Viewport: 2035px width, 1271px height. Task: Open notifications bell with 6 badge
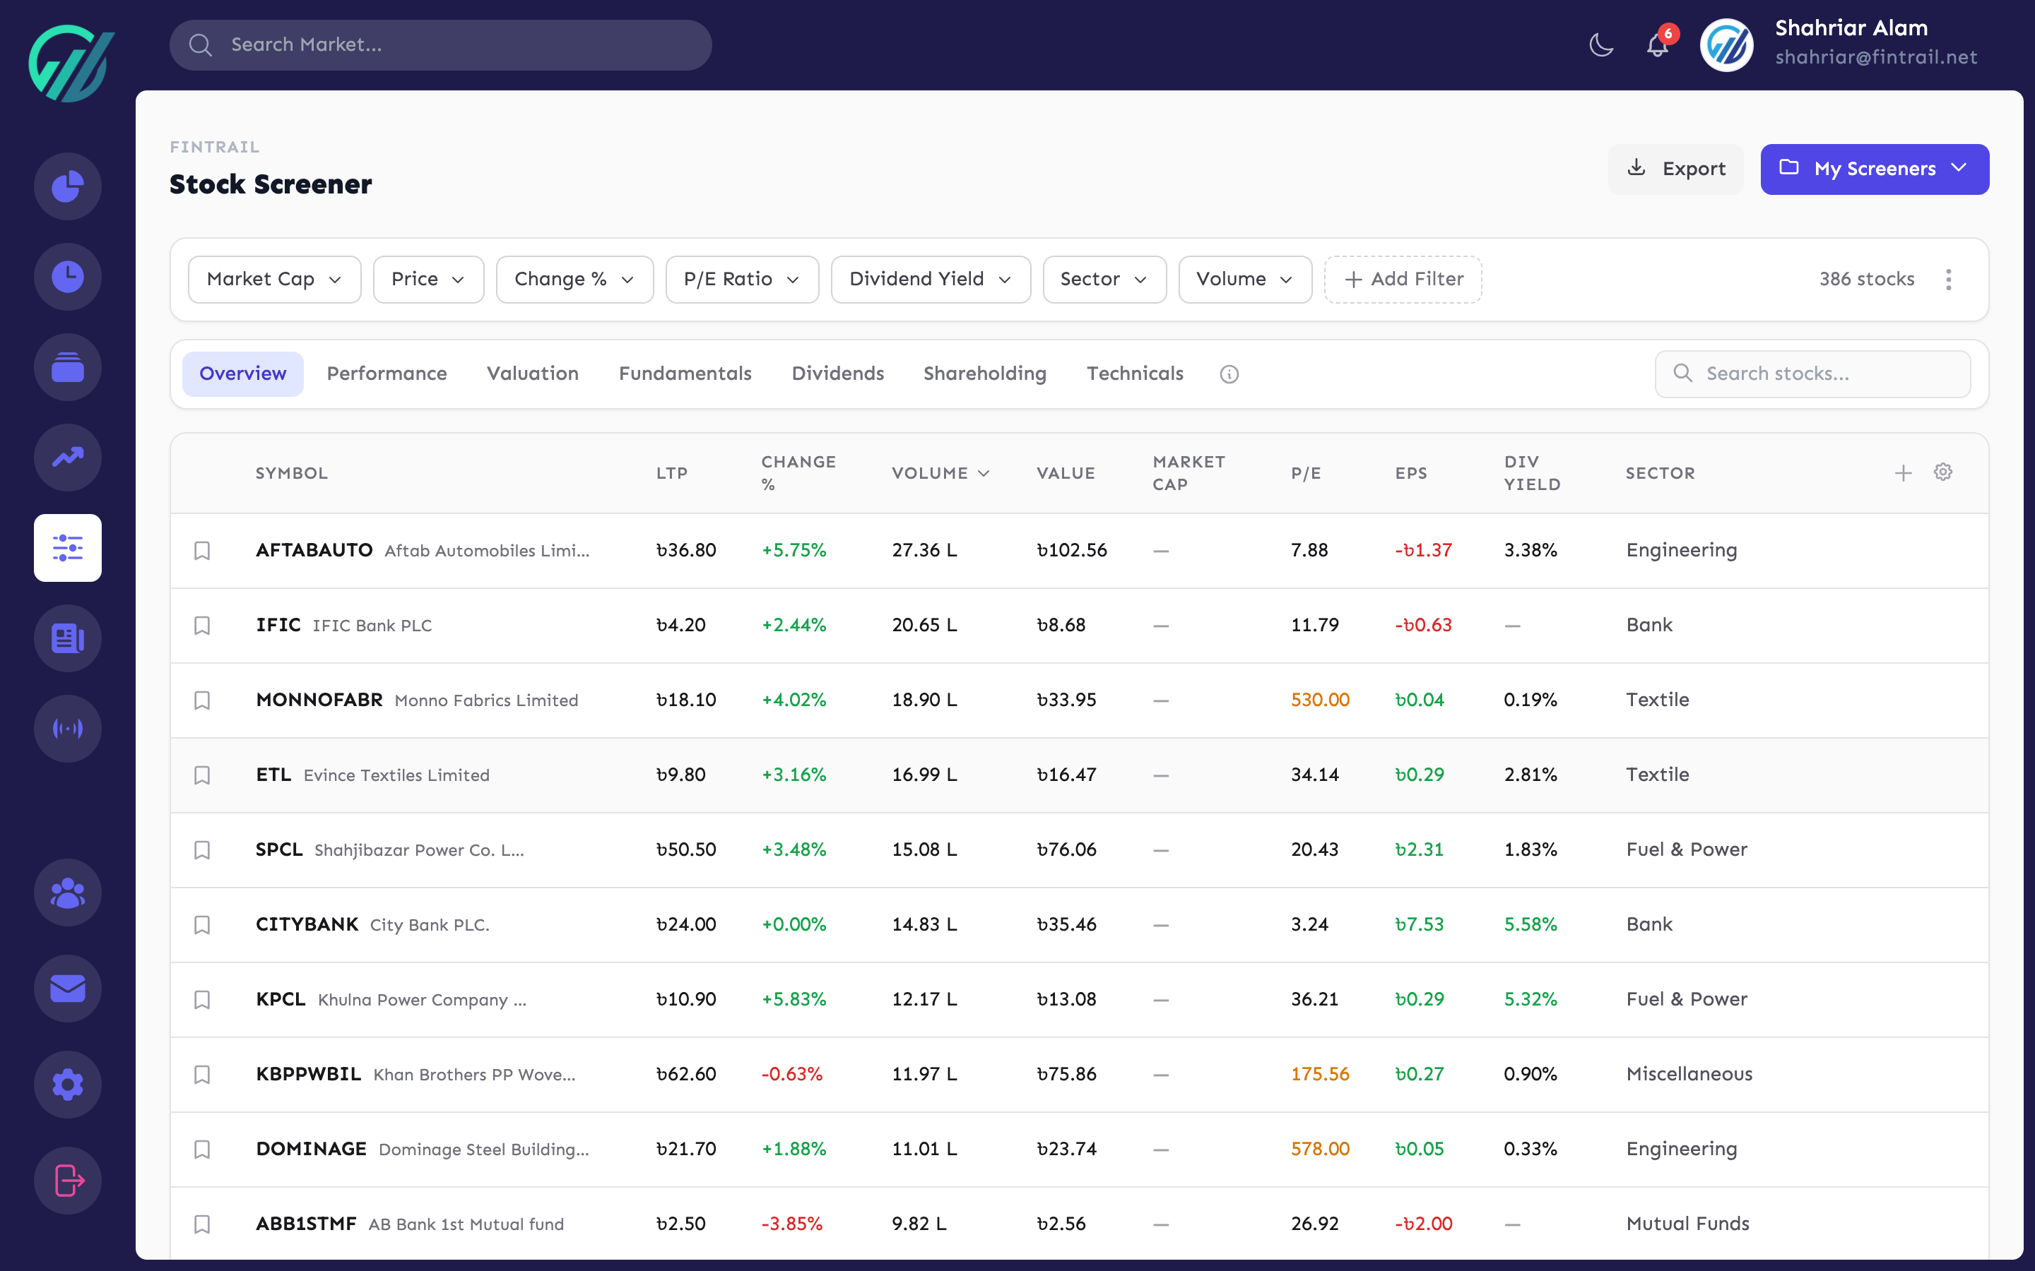point(1658,44)
